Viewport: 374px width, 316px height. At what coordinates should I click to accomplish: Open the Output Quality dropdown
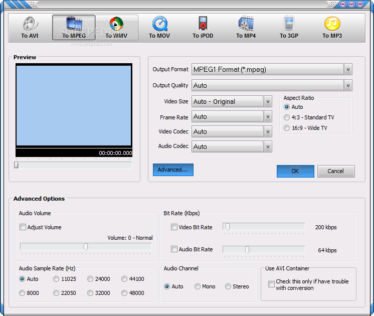348,85
